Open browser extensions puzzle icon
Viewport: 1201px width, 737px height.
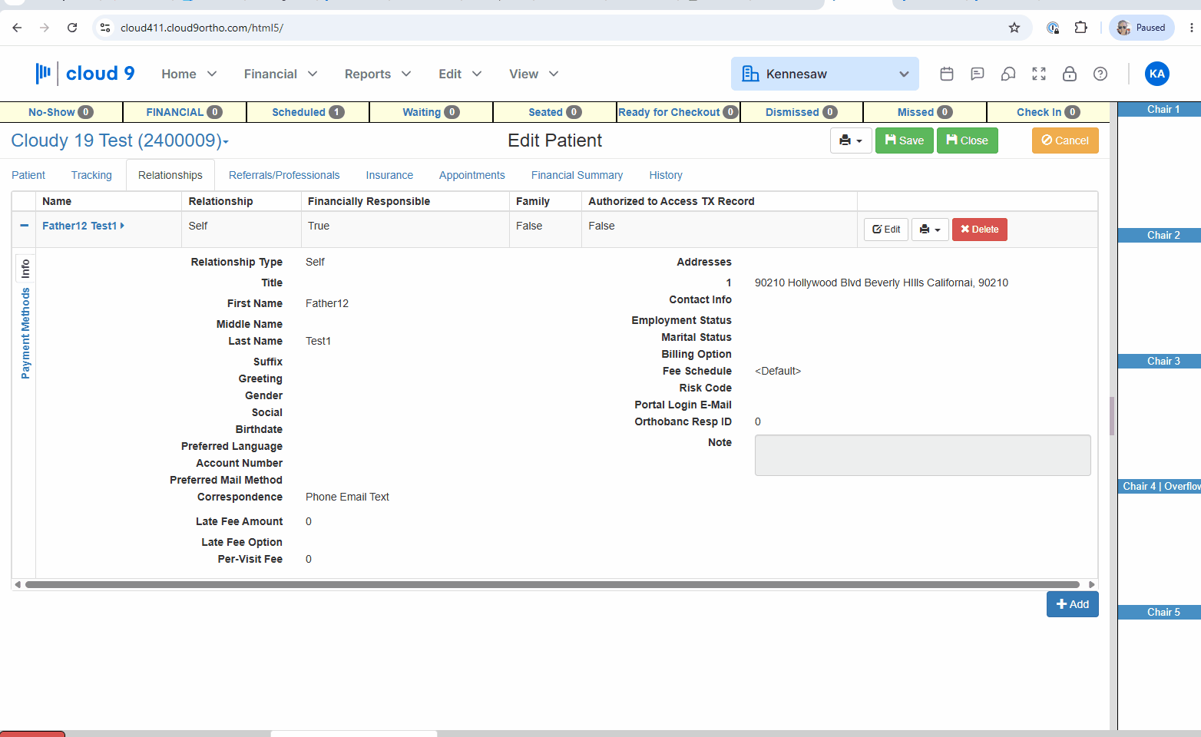tap(1081, 28)
